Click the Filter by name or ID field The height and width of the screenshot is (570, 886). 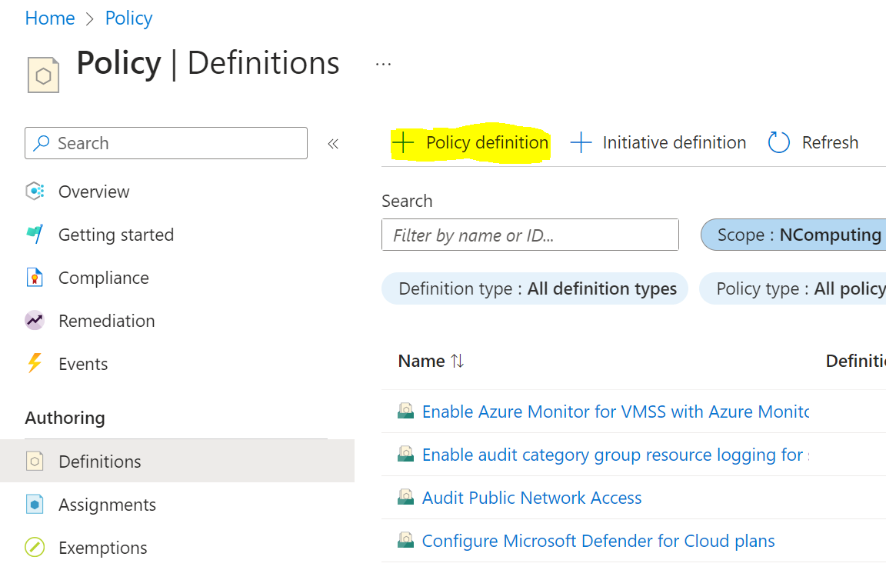point(530,235)
